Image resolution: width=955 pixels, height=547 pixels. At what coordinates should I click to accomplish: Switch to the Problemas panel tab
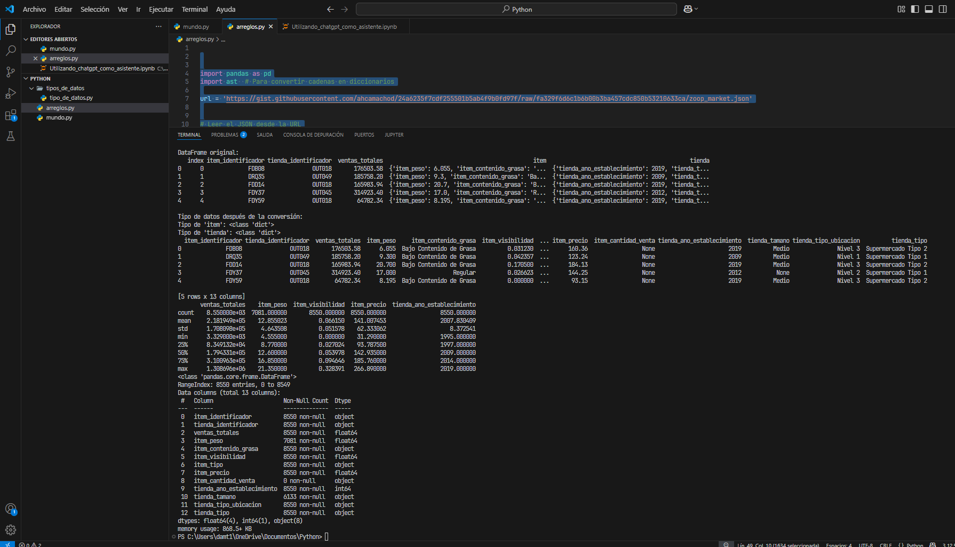tap(228, 135)
